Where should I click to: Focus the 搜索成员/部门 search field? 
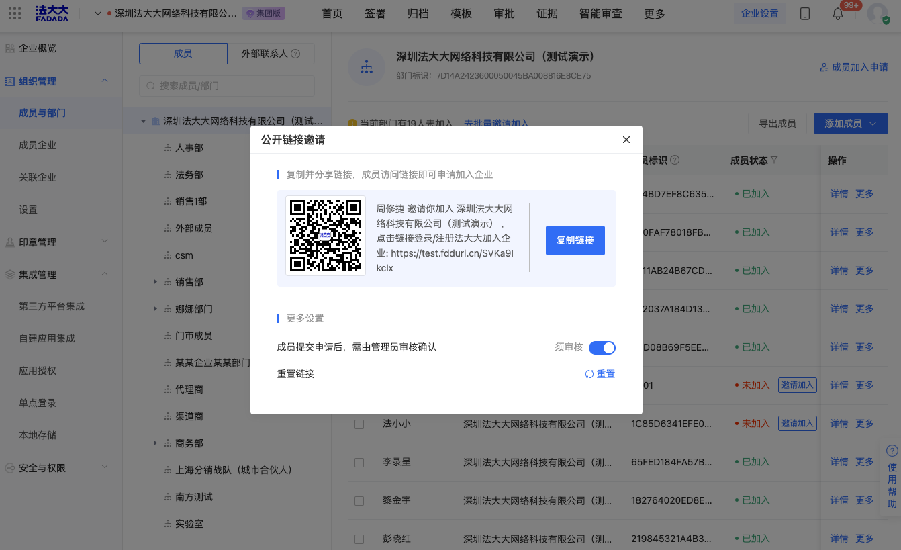tap(227, 86)
